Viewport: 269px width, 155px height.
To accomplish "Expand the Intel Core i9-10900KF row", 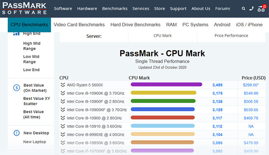I will (63, 109).
